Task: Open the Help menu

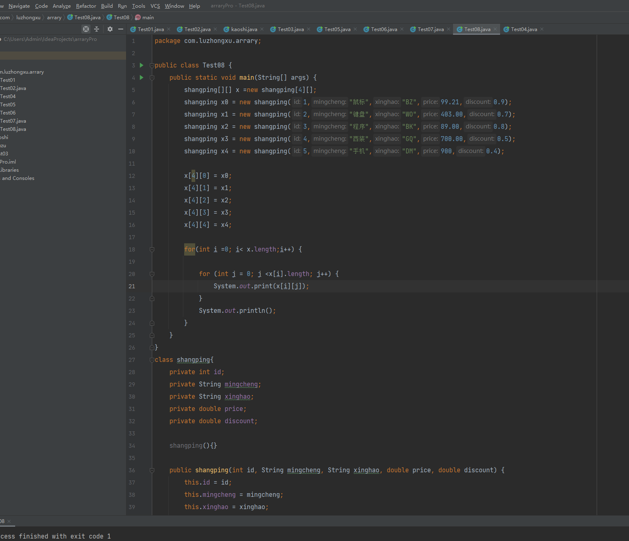Action: coord(194,6)
